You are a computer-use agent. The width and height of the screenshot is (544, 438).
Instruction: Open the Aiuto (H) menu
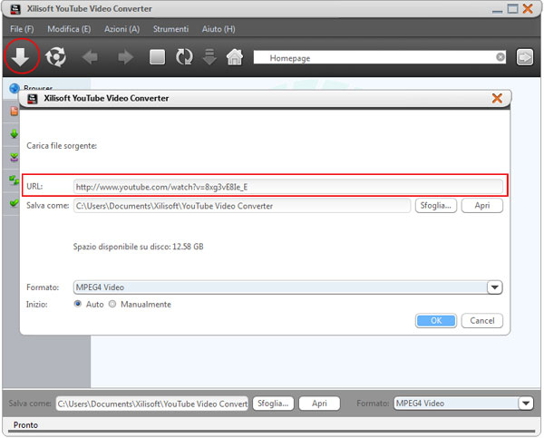pos(219,29)
